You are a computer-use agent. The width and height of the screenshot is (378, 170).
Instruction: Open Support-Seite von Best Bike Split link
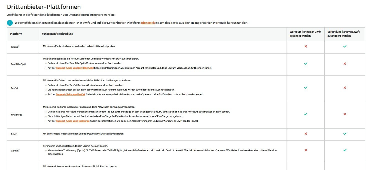[75, 68]
